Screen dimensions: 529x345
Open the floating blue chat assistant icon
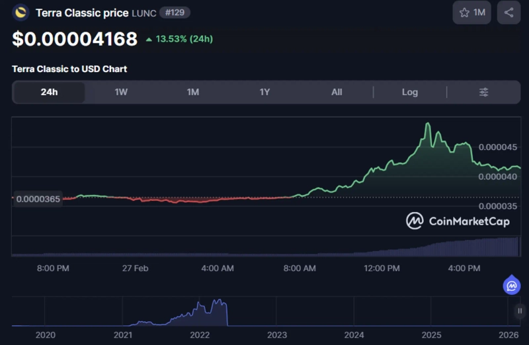(511, 285)
